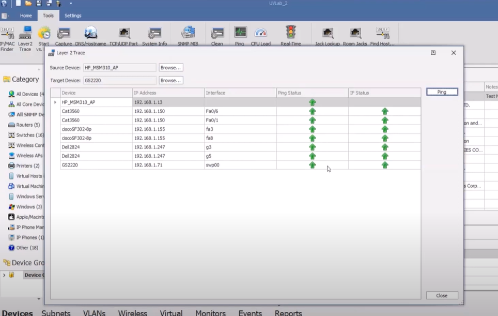Select Printers (2) category
This screenshot has width=498, height=316.
24,165
